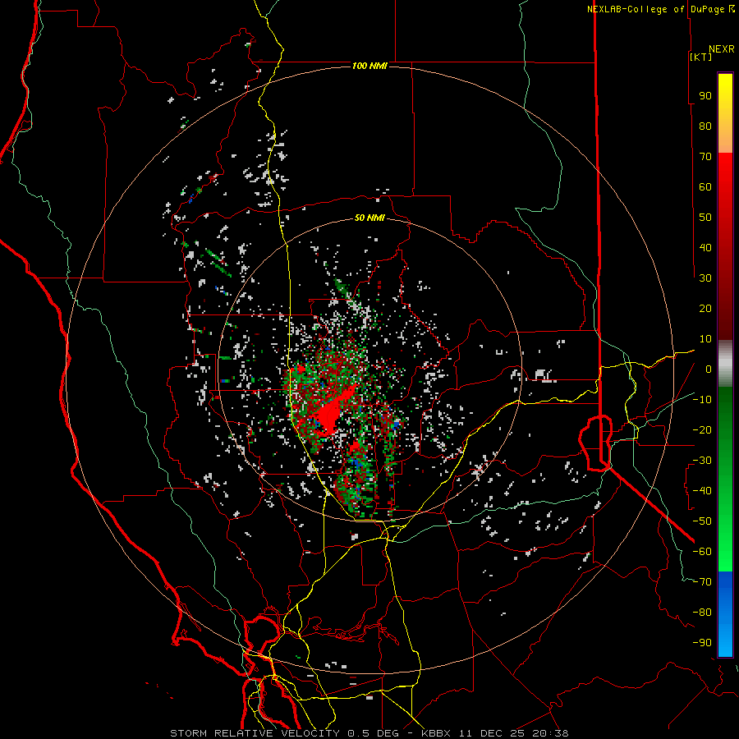The image size is (739, 739).
Task: Click the 50 NMI range ring label
Action: 369,218
